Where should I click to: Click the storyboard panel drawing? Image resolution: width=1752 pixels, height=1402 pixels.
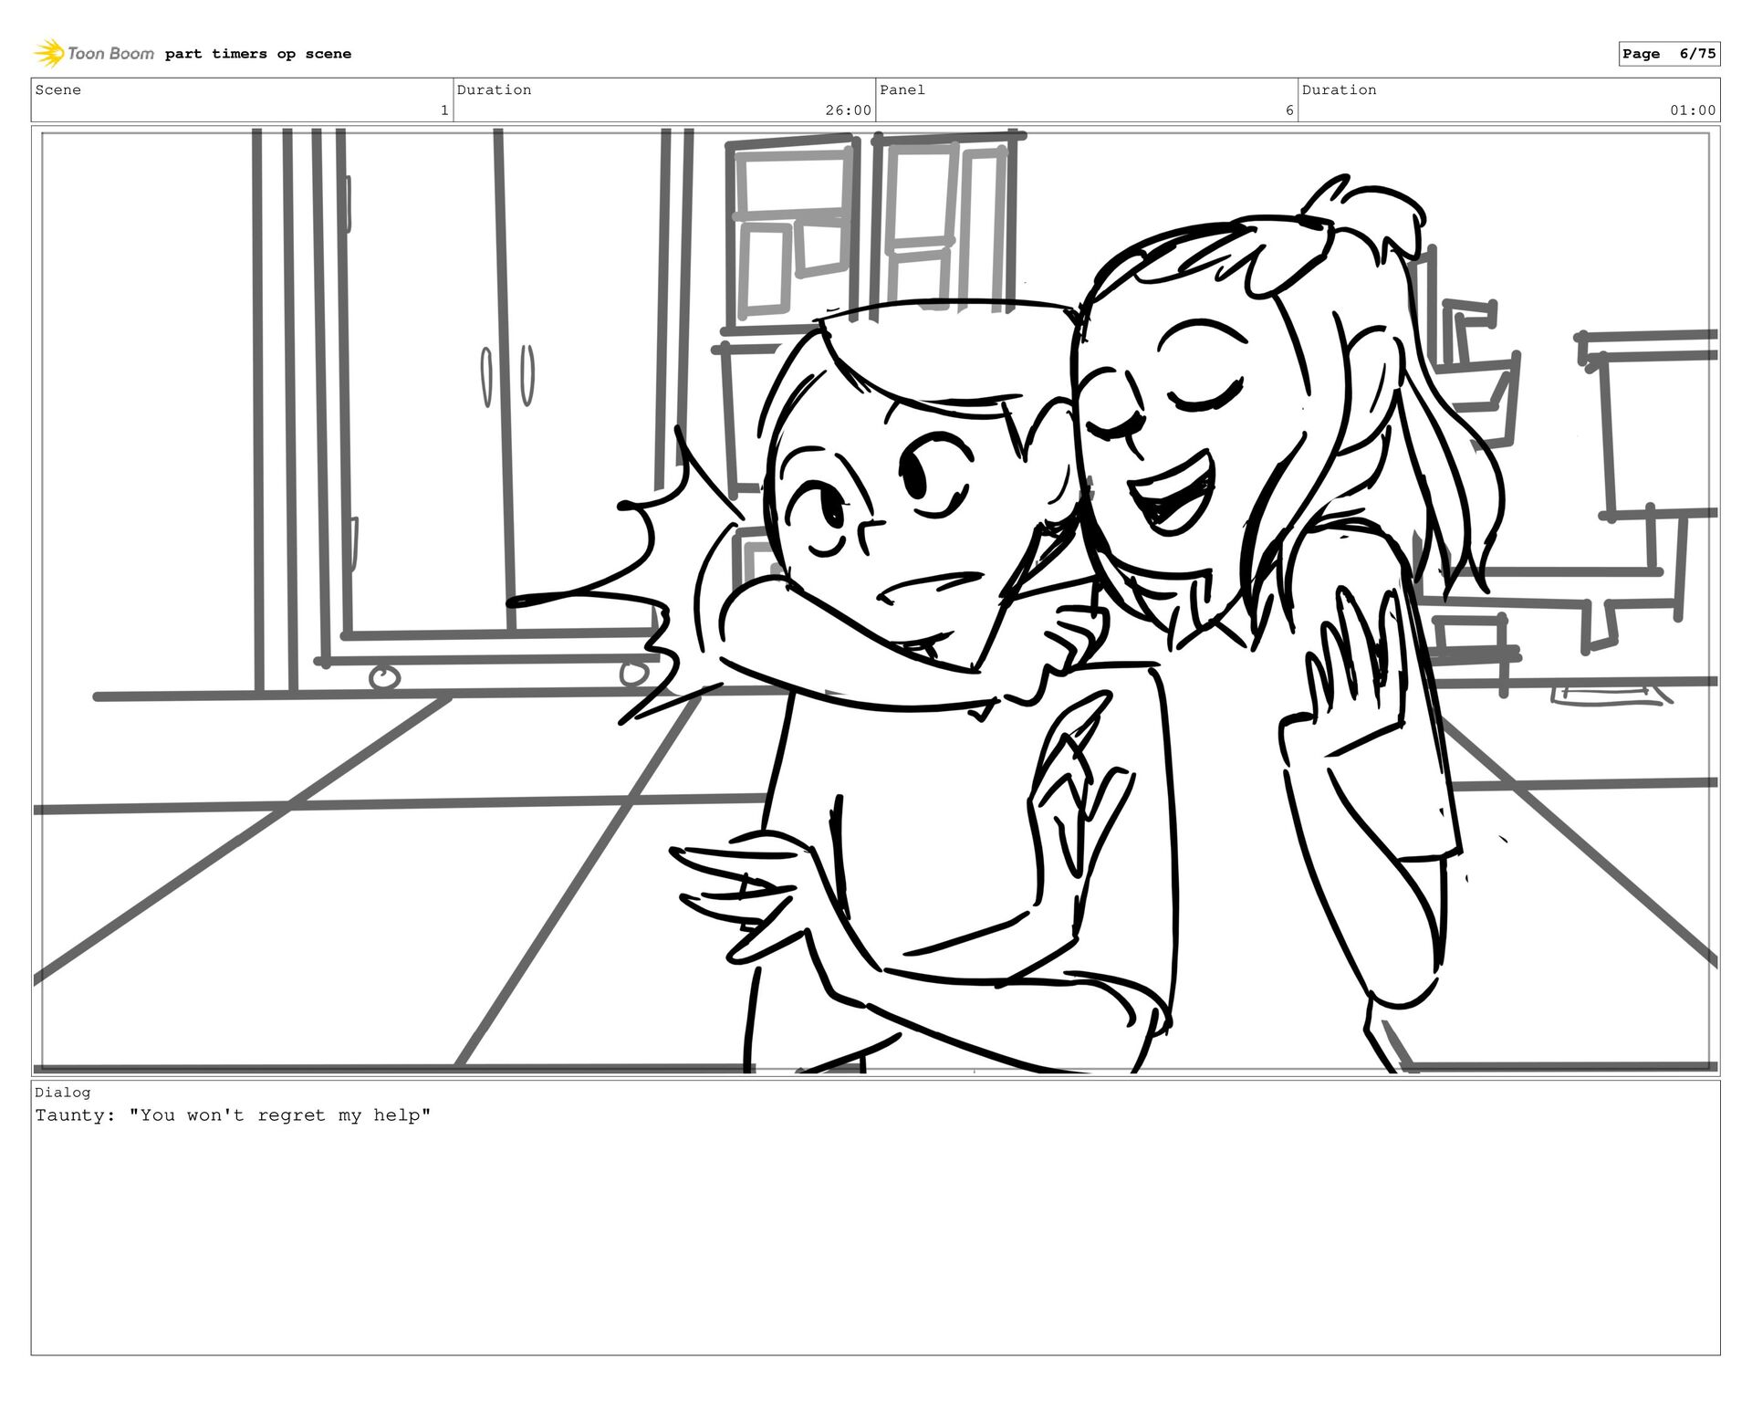[x=876, y=601]
